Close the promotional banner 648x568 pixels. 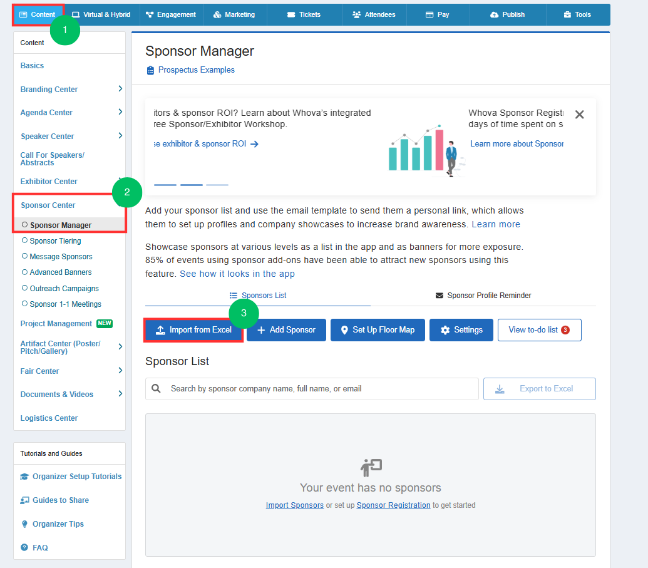[579, 115]
